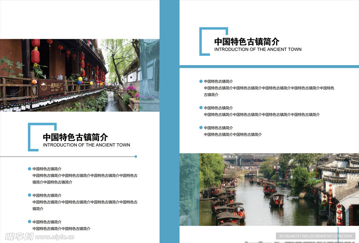This screenshot has width=359, height=243.
Task: Select the red lantern street photo
Action: (80, 75)
